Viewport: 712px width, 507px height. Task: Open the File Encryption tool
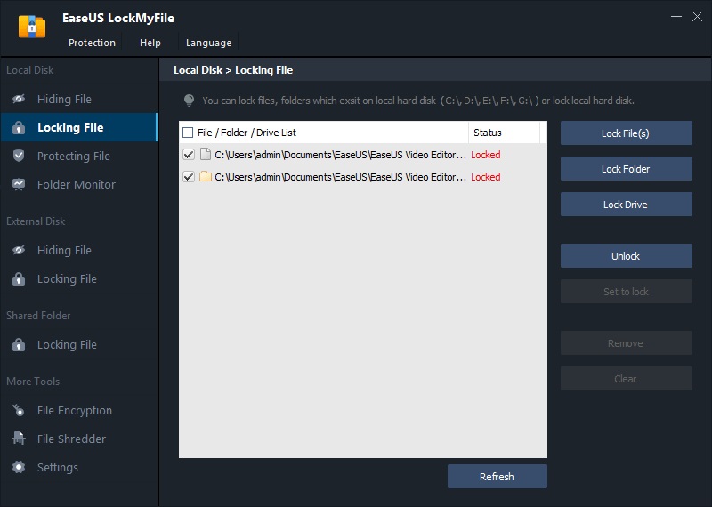point(79,410)
